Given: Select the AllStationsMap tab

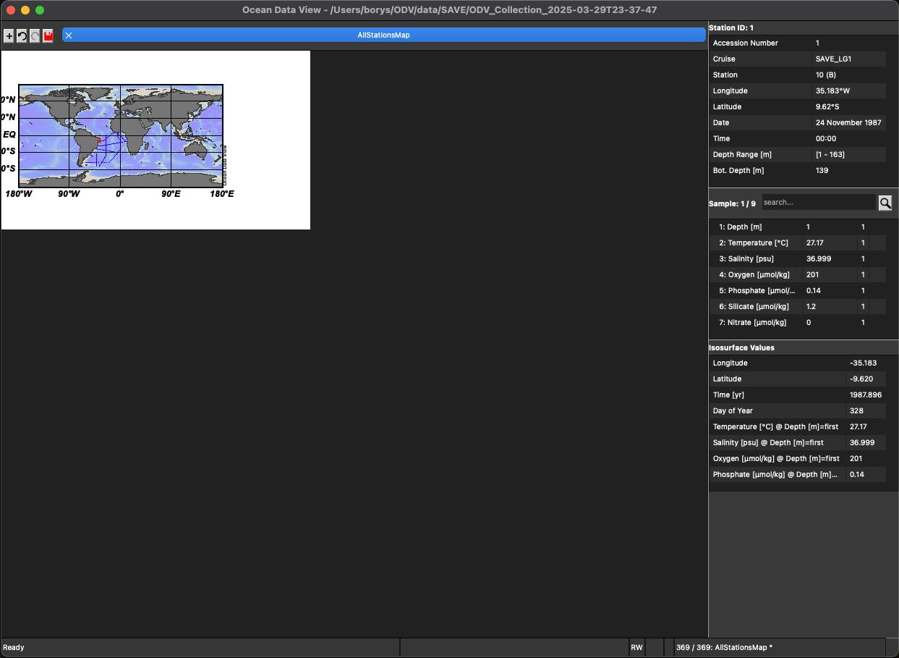Looking at the screenshot, I should click(x=383, y=35).
